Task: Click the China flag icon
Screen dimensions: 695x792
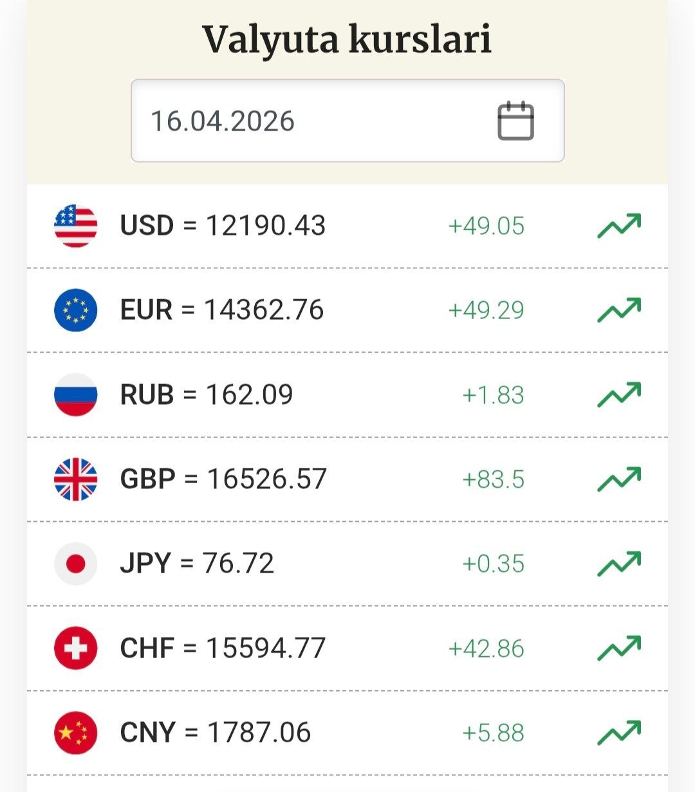Action: coord(76,732)
